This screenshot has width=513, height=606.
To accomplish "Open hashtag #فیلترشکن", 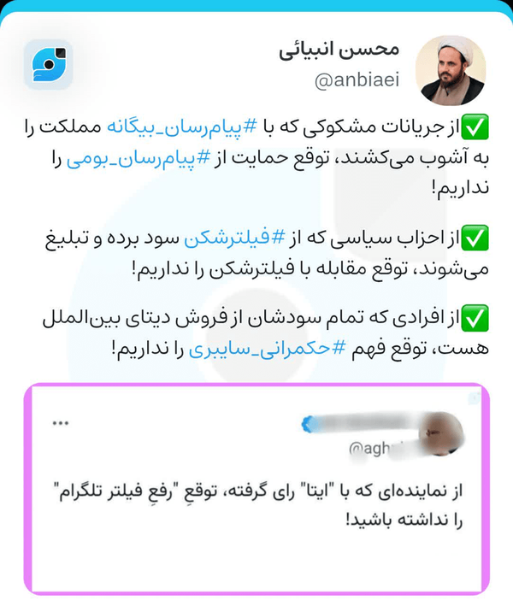I will pyautogui.click(x=234, y=238).
